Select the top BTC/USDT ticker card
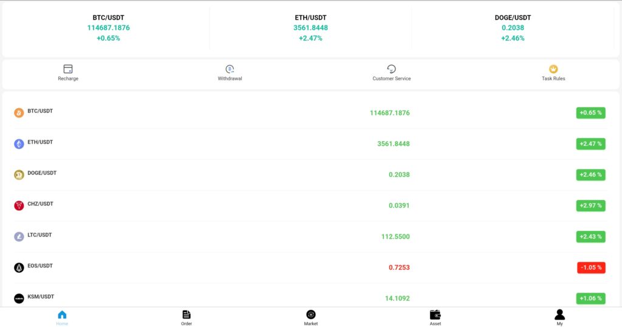 [108, 28]
